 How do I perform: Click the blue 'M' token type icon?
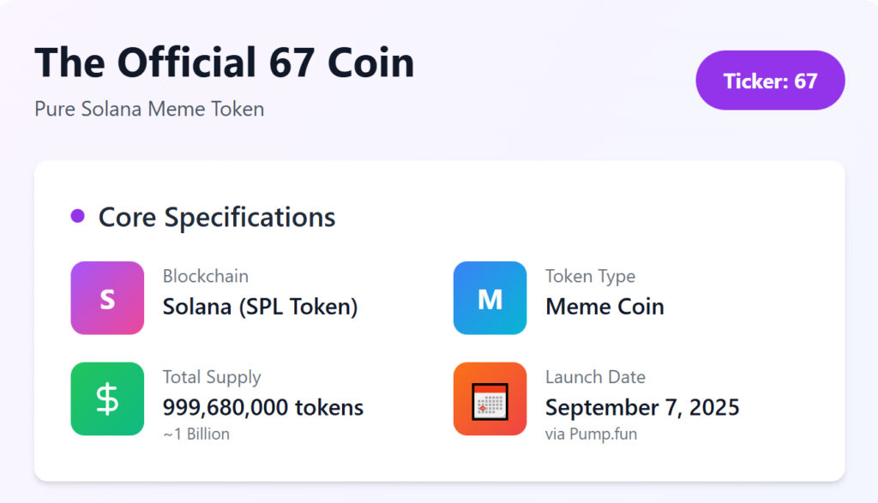point(490,298)
